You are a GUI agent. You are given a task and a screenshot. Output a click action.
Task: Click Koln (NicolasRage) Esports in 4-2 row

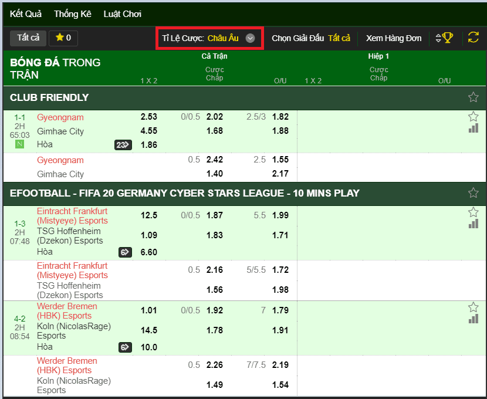pos(74,331)
